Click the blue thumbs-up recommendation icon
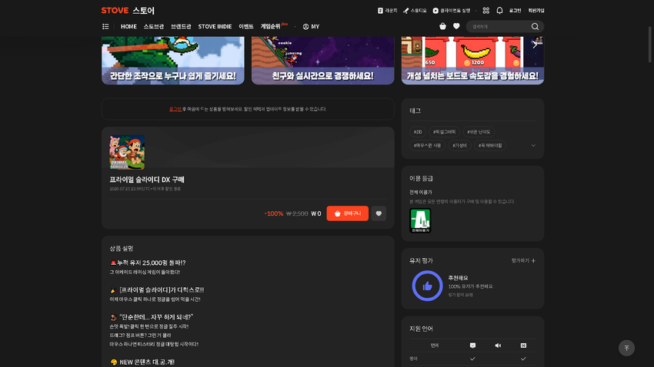This screenshot has height=367, width=654. [427, 286]
